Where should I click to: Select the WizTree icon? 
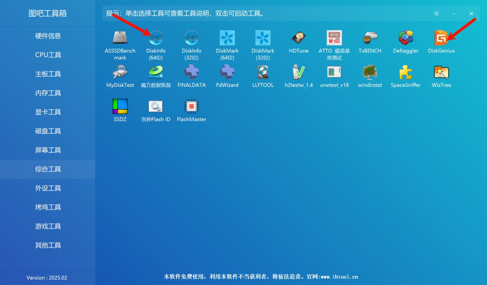click(x=441, y=72)
